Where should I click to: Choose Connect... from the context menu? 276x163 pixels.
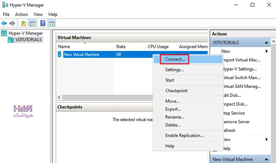coord(188,59)
